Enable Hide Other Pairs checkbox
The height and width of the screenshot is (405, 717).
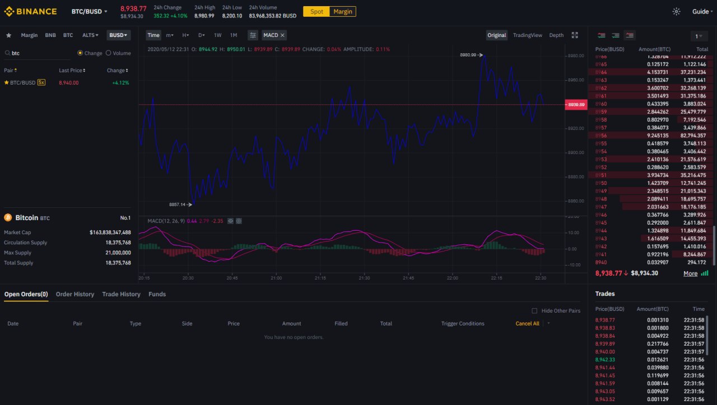534,310
